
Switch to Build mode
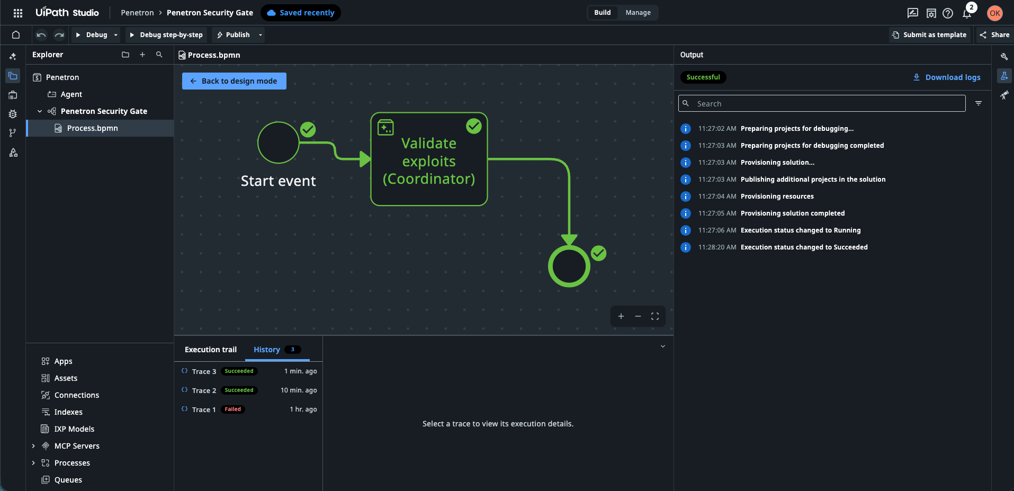coord(603,13)
